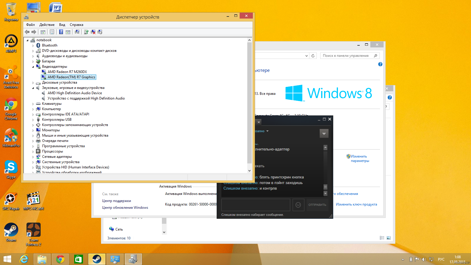
Task: Expand the Батареи node
Action: (33, 62)
